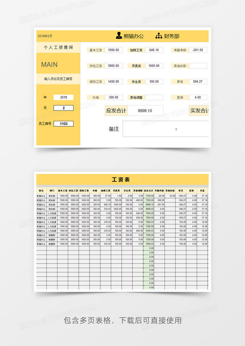The height and width of the screenshot is (346, 245).
Task: Click the 姓名 column header
Action: click(x=41, y=191)
